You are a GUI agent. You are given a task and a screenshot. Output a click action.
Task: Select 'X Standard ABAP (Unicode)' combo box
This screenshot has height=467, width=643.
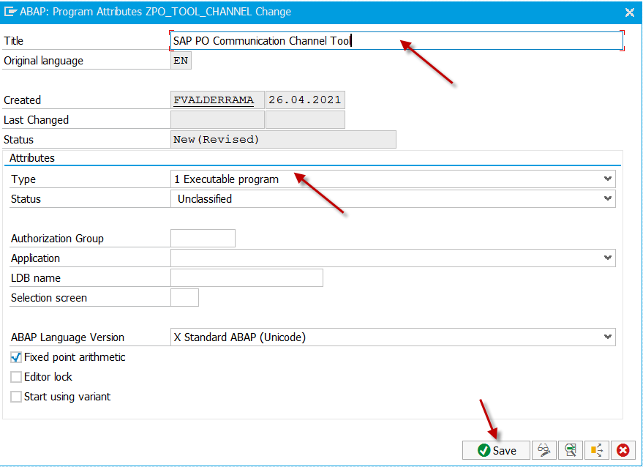393,337
